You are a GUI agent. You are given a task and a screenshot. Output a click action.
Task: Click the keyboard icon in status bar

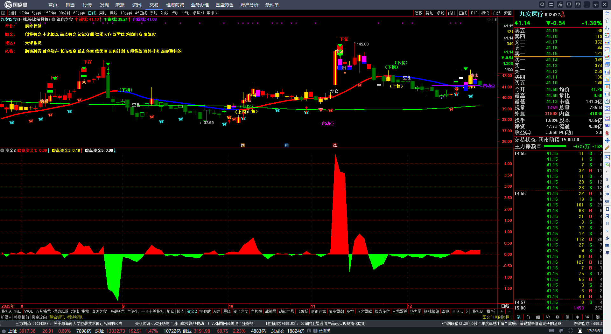click(x=551, y=331)
